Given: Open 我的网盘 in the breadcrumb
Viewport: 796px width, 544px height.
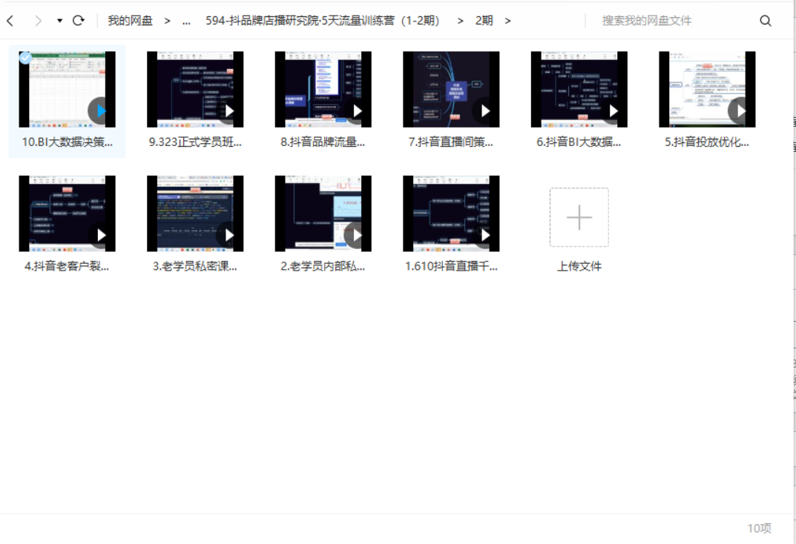Looking at the screenshot, I should (130, 21).
